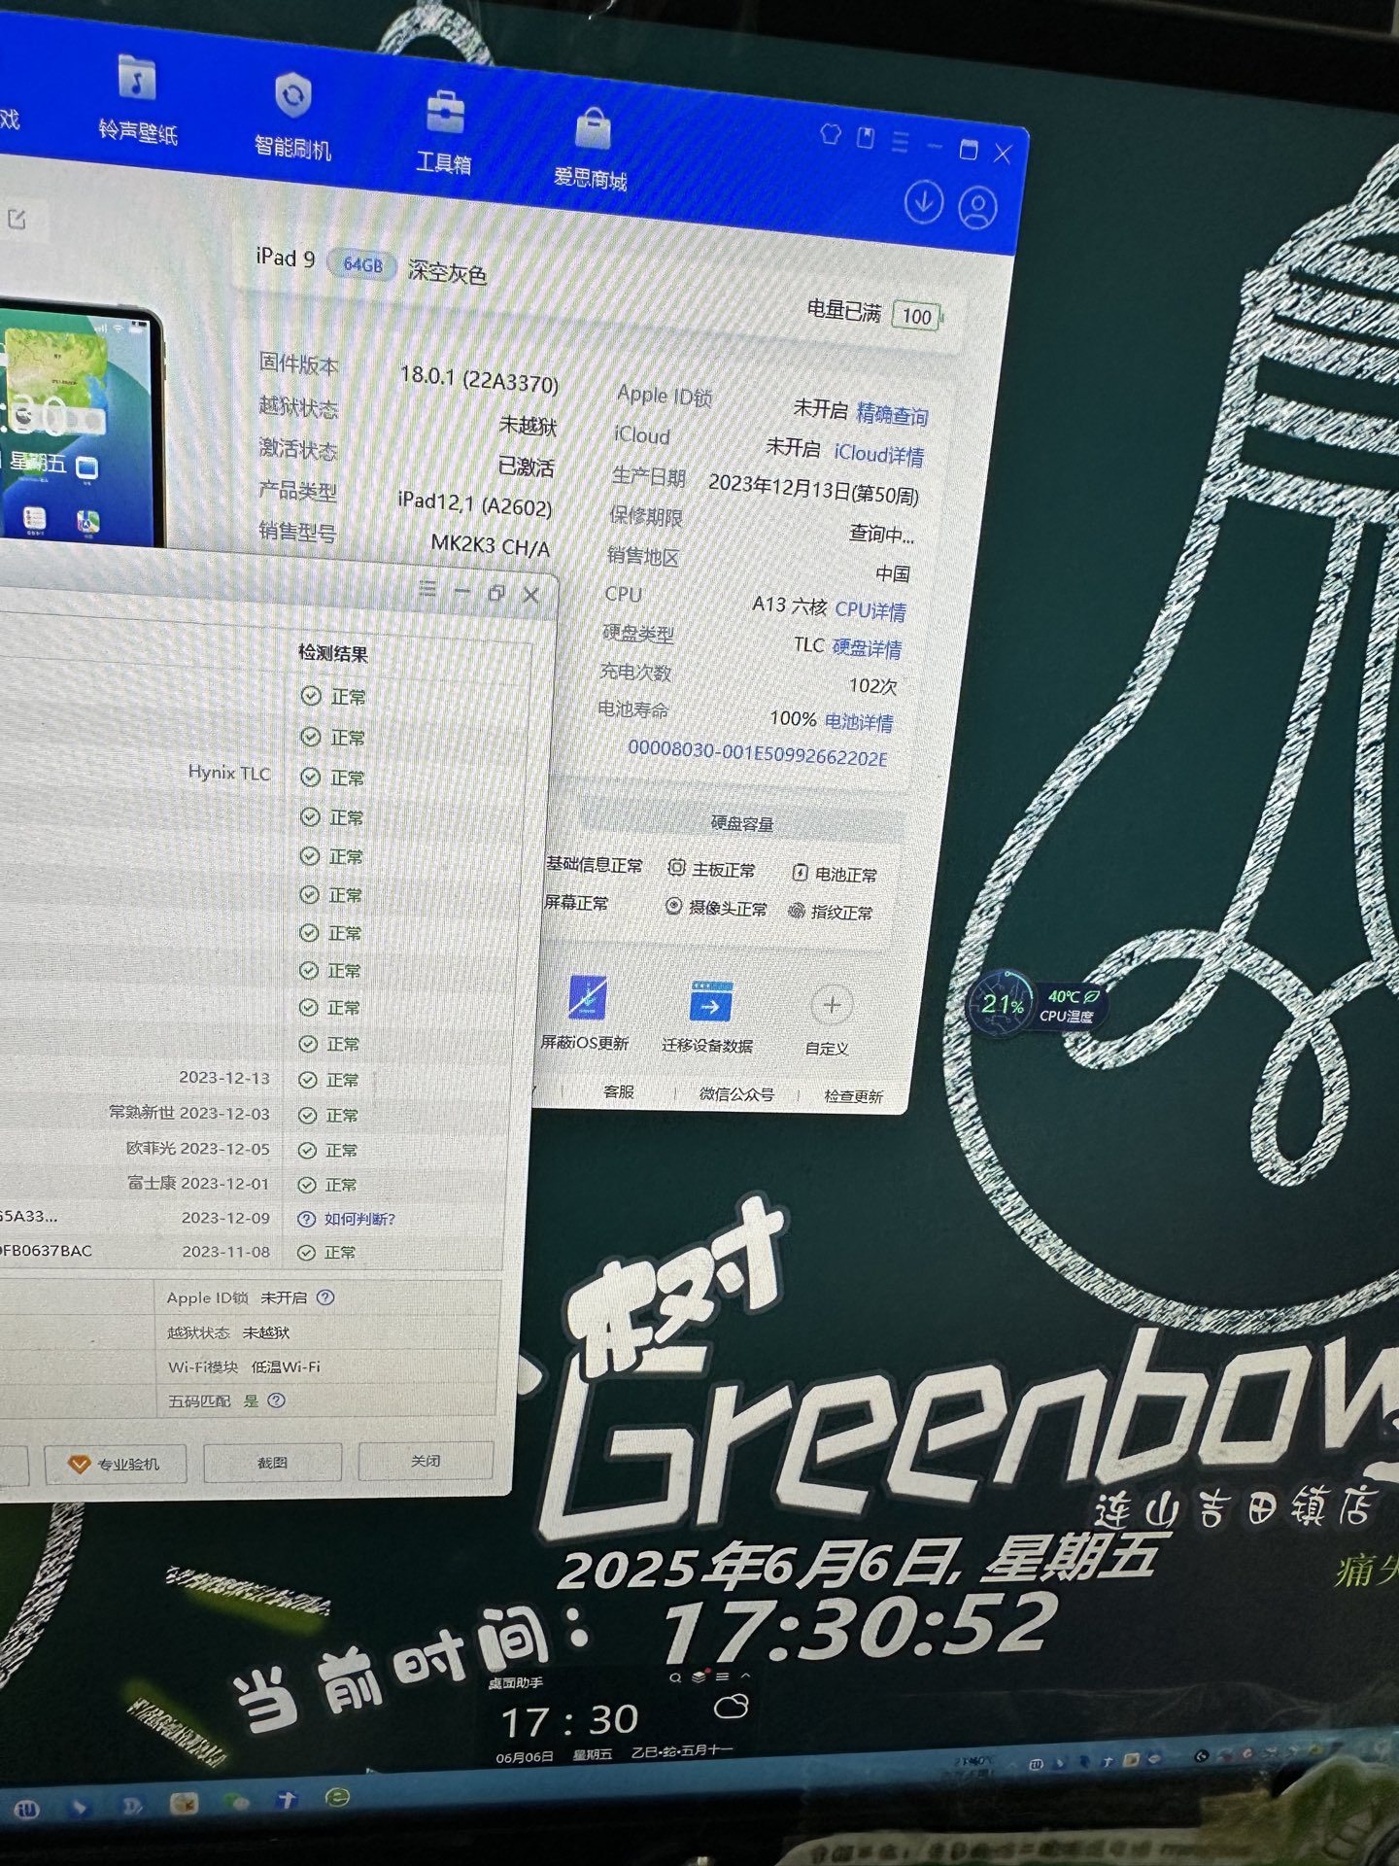Click 检查更新 check for updates

coord(853,1096)
